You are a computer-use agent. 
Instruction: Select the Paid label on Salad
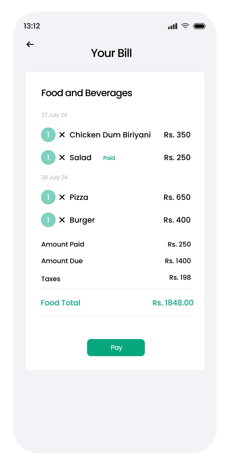(109, 158)
